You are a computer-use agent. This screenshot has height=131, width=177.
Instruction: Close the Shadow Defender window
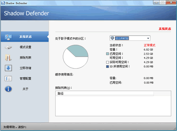tap(171, 2)
